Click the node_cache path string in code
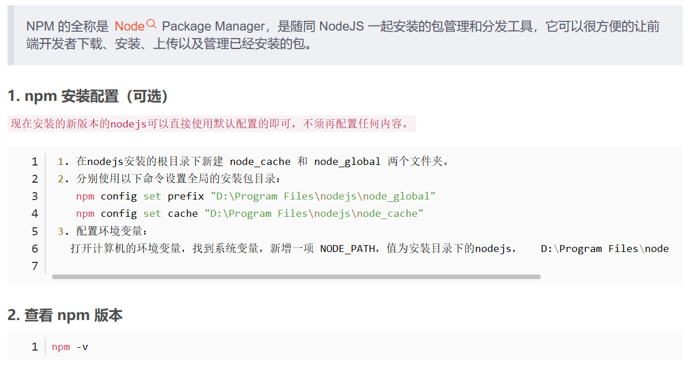Viewport: 689px width, 376px height. (314, 213)
